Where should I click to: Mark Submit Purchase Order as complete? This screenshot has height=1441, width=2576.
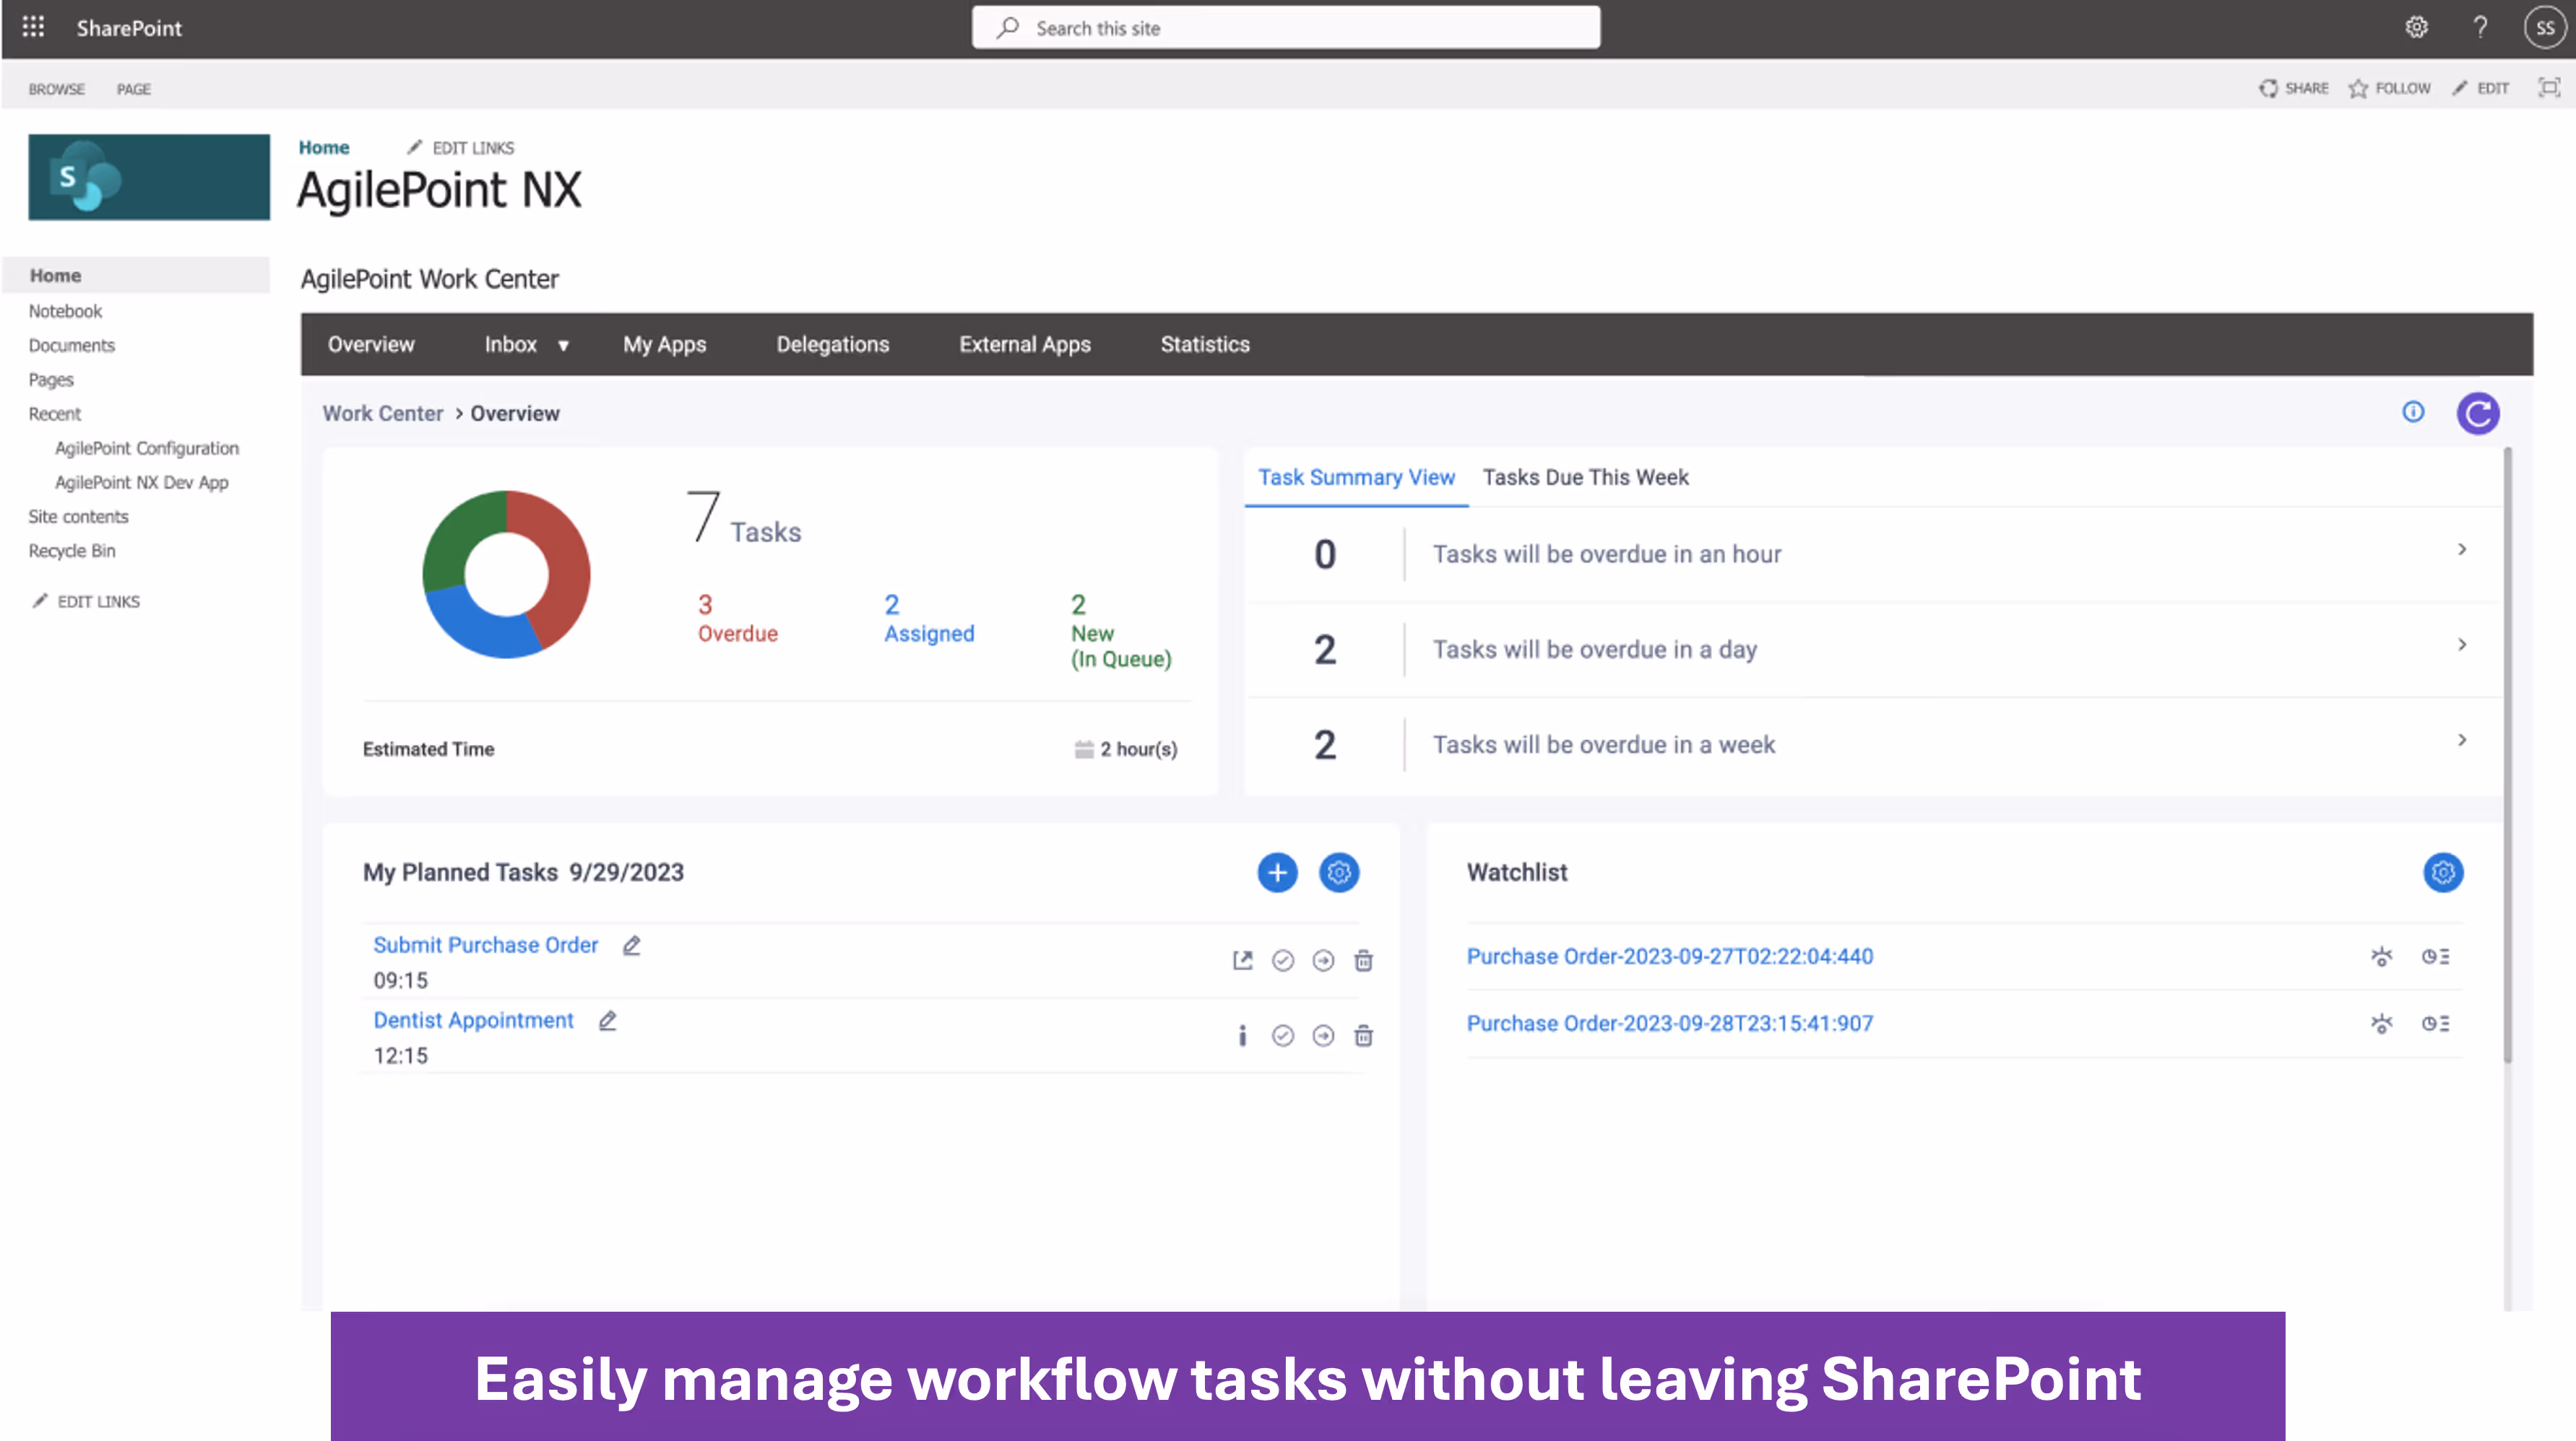pos(1283,960)
